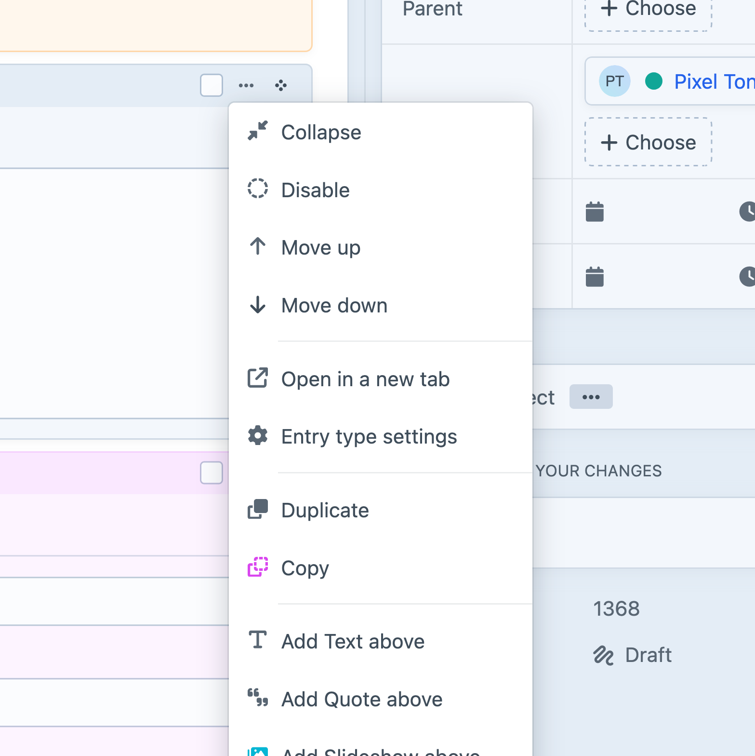This screenshot has width=755, height=756.
Task: Click the external link icon
Action: click(x=258, y=378)
